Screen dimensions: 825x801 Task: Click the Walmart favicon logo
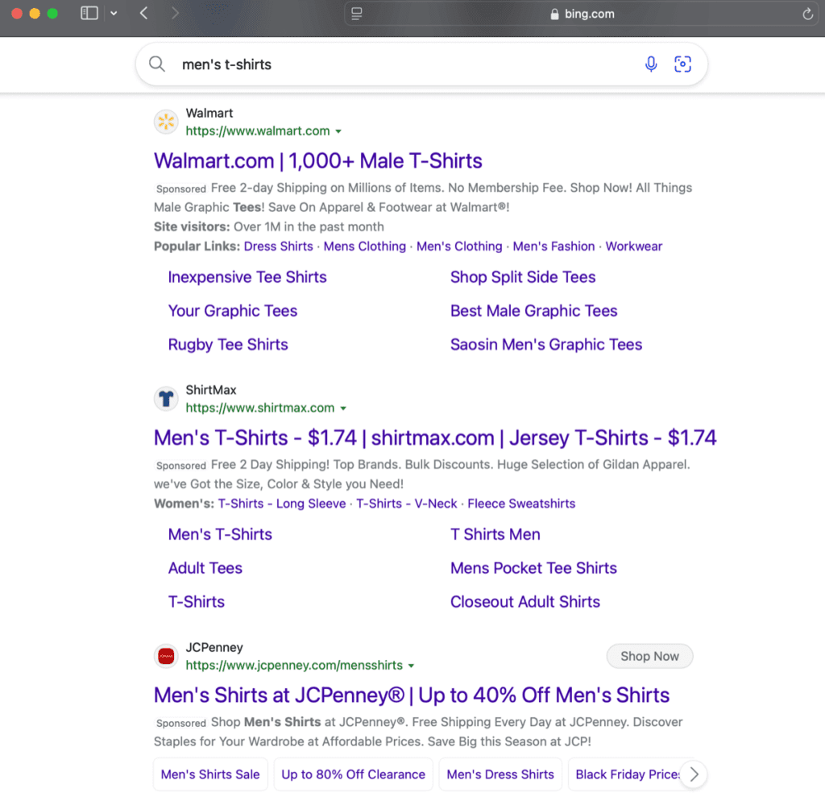click(166, 122)
